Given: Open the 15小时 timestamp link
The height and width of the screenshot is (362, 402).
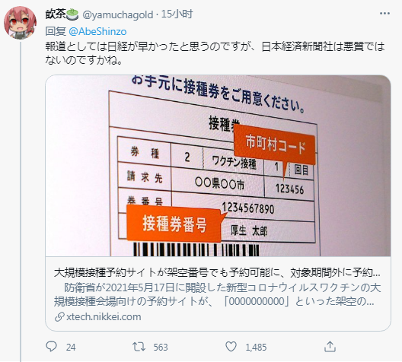Looking at the screenshot, I should (x=177, y=14).
